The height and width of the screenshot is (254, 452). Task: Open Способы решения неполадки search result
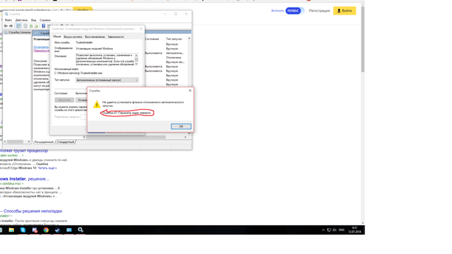(31, 211)
